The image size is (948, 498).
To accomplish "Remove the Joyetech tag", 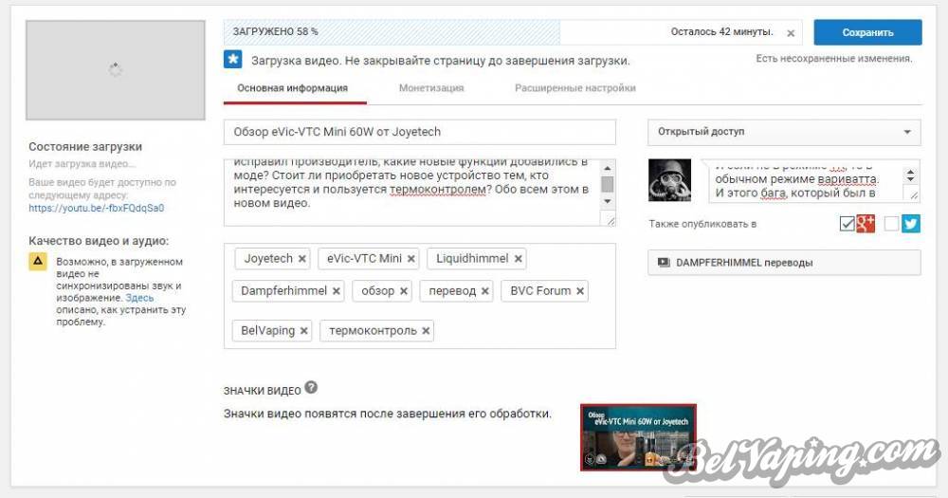I will 301,259.
